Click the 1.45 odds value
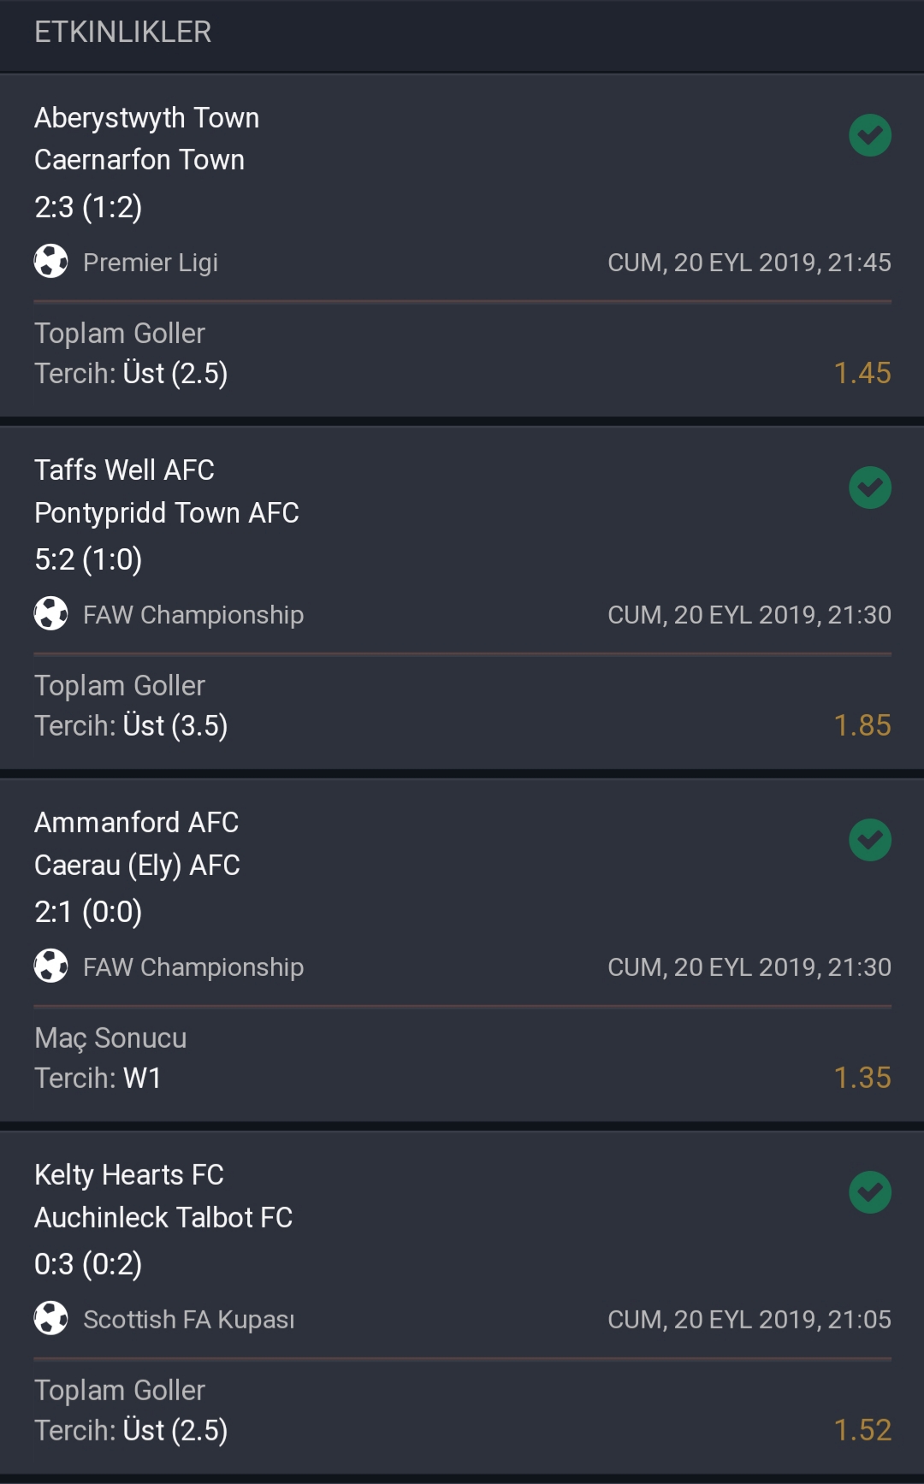The width and height of the screenshot is (924, 1484). pyautogui.click(x=862, y=373)
